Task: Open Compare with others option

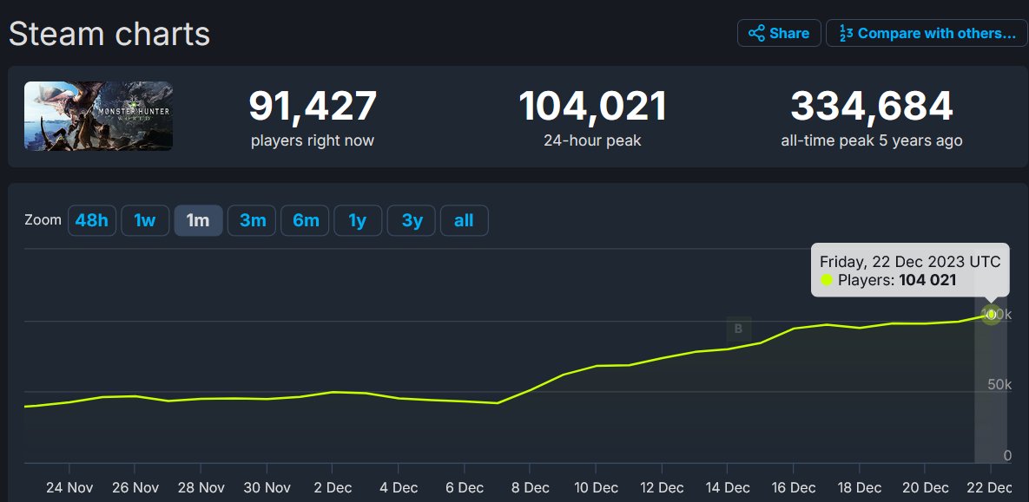Action: point(927,33)
